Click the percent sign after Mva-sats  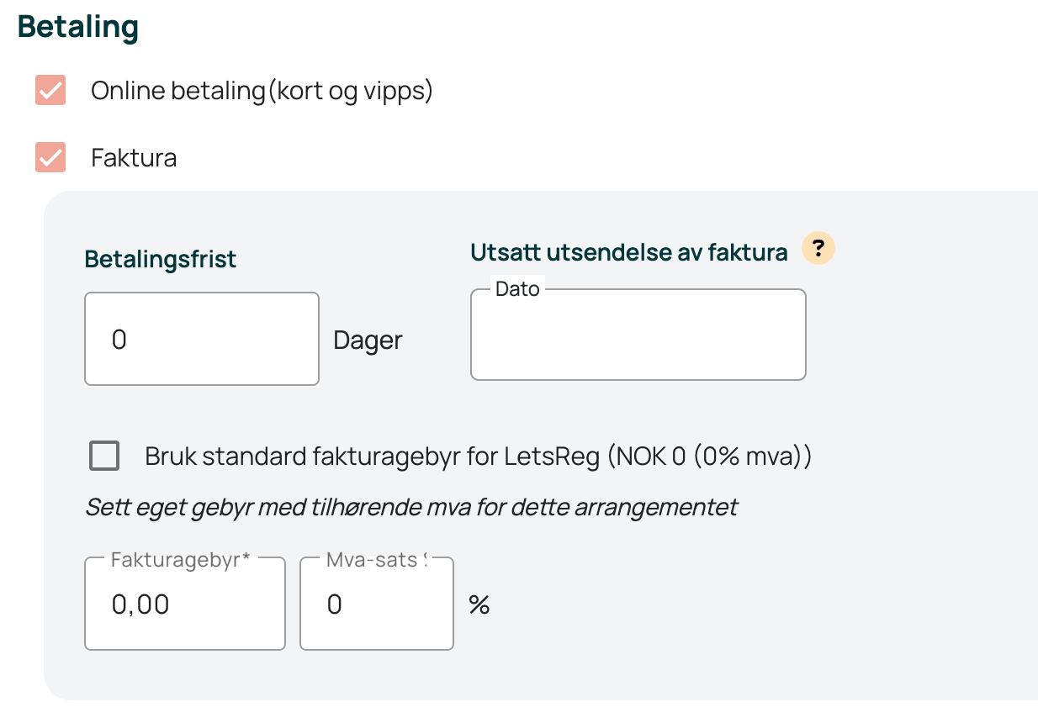coord(479,604)
